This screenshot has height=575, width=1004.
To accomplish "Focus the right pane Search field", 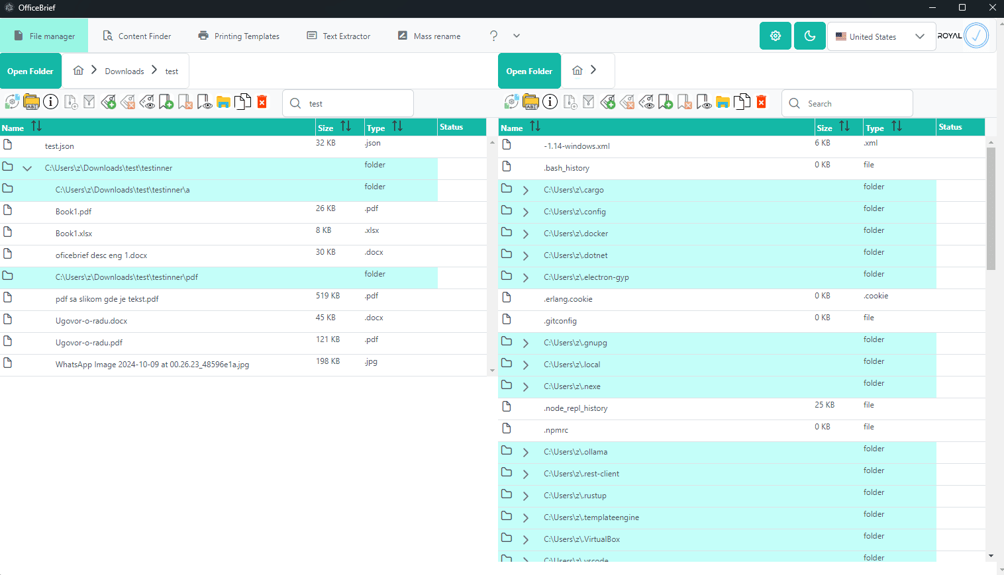I will 847,103.
